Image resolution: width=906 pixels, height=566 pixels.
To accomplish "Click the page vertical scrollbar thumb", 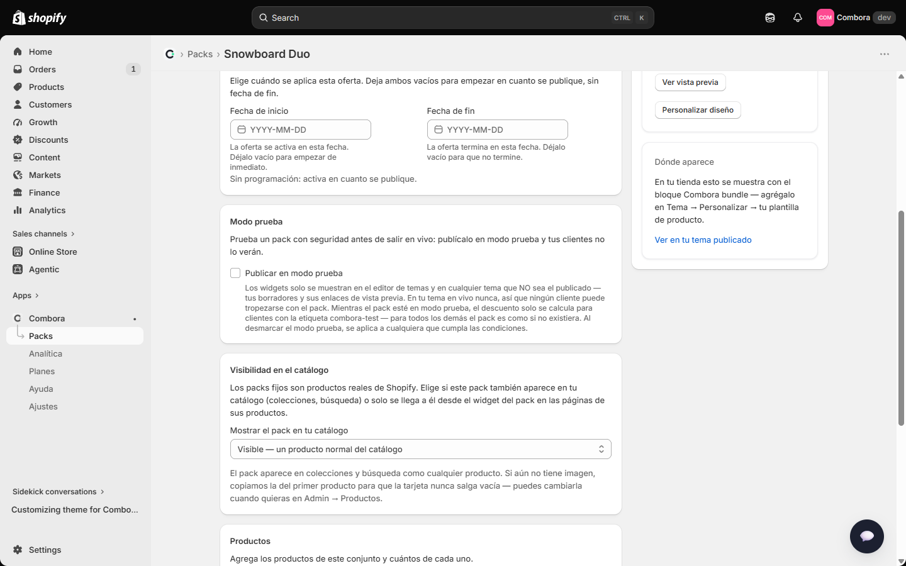I will tap(901, 318).
